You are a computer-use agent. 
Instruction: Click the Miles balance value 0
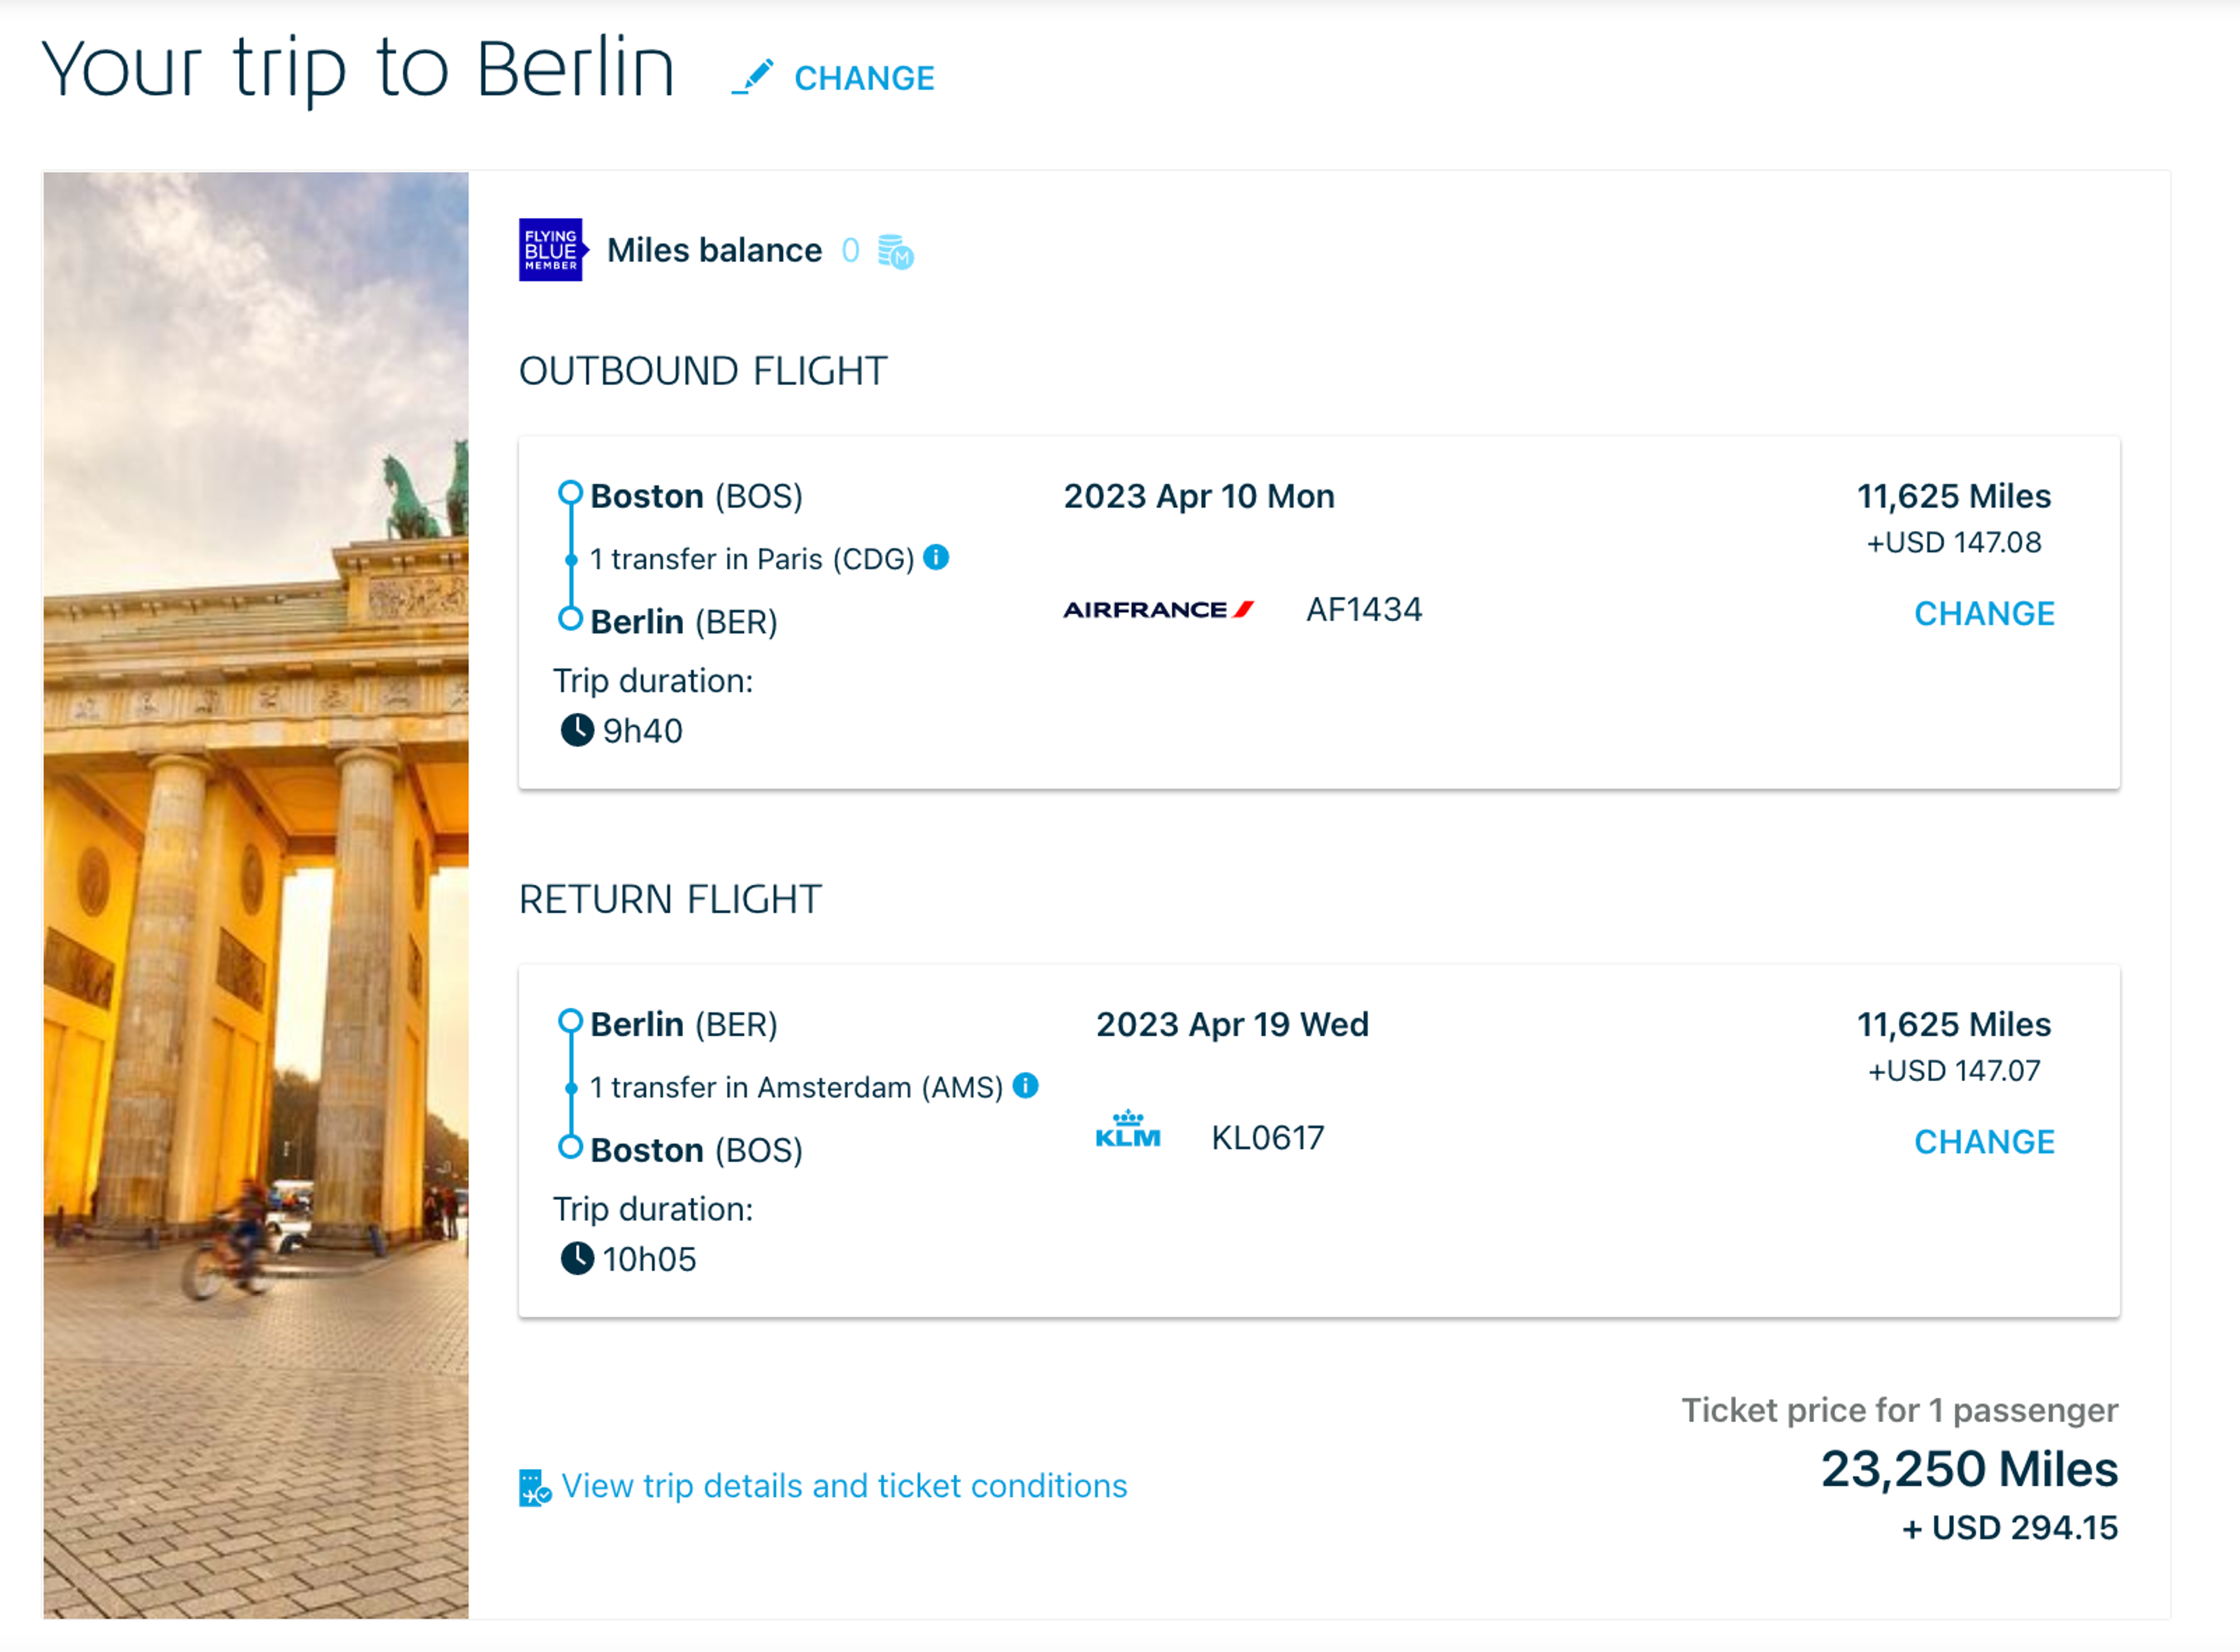[850, 250]
